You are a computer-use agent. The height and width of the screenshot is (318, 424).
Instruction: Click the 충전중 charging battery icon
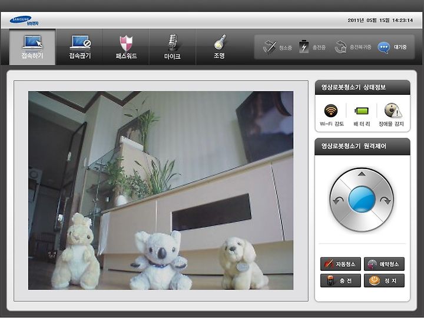point(304,47)
